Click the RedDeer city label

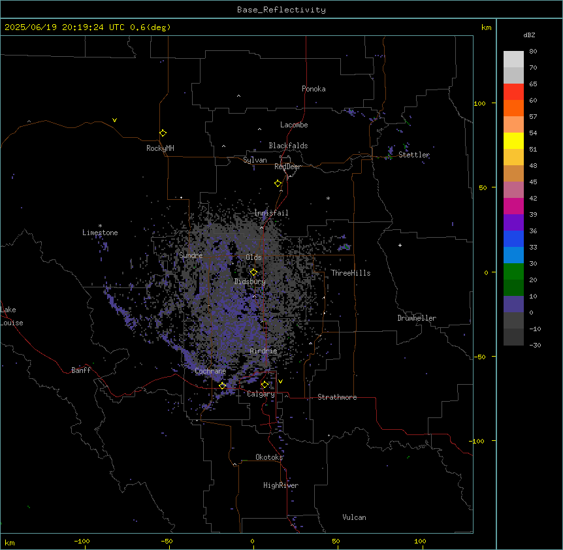pos(287,167)
